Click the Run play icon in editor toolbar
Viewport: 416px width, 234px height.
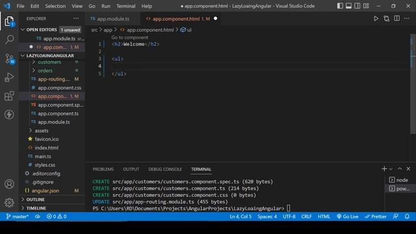(376, 19)
